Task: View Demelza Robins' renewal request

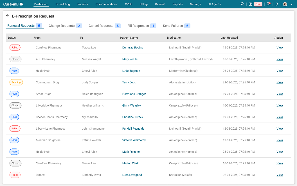Action: coord(280,48)
